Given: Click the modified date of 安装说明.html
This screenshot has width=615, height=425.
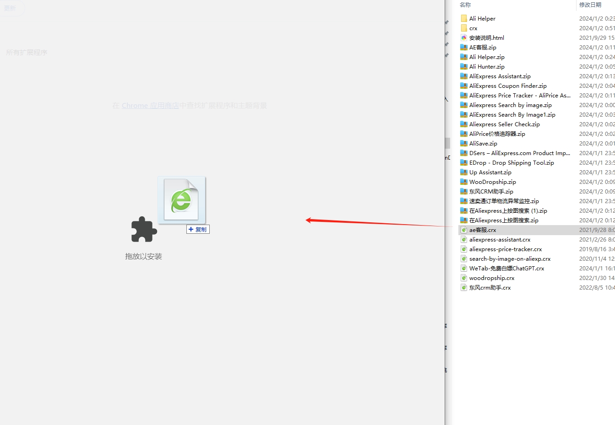Looking at the screenshot, I should (x=597, y=38).
